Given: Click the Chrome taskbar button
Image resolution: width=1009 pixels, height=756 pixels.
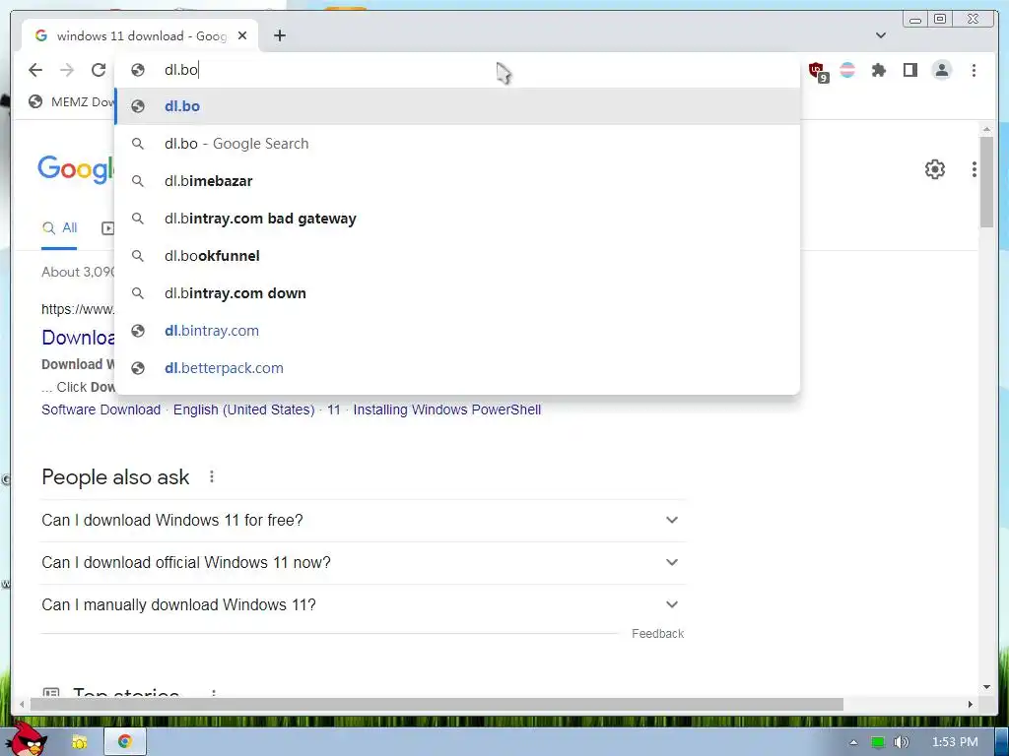Looking at the screenshot, I should pos(124,742).
